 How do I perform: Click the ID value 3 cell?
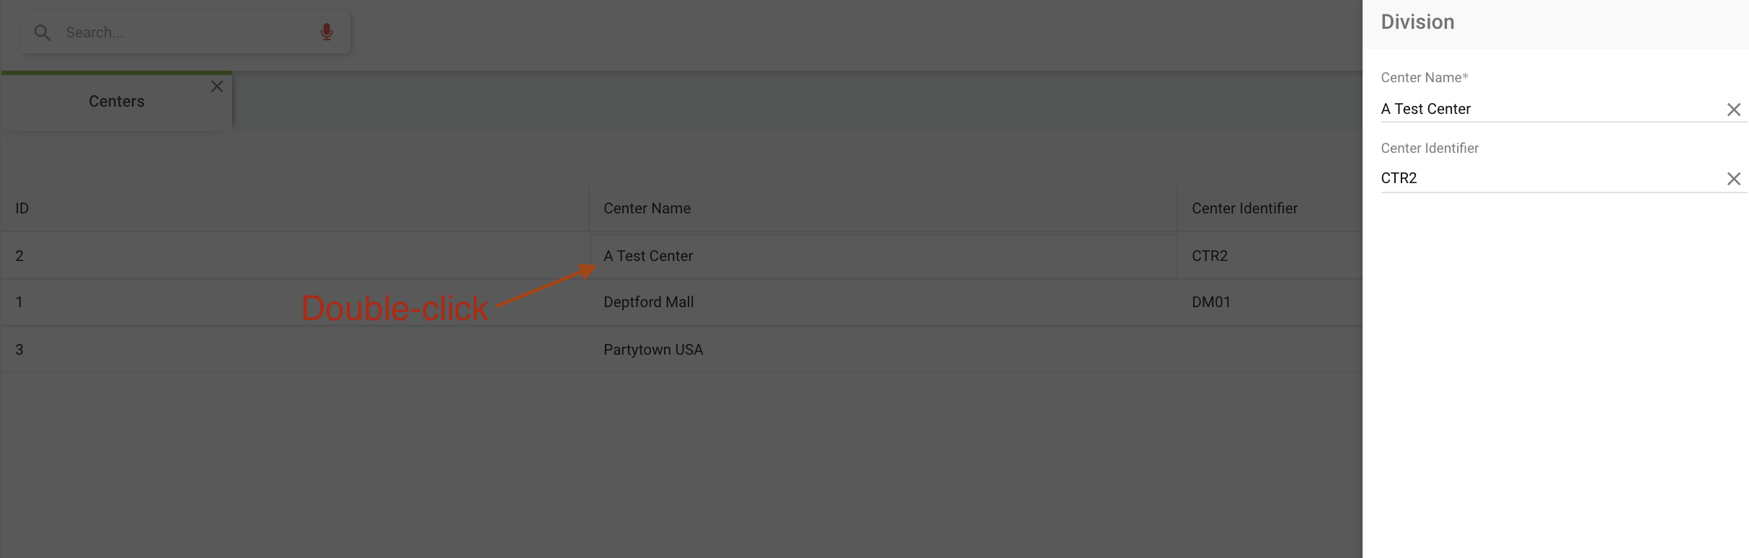[19, 349]
